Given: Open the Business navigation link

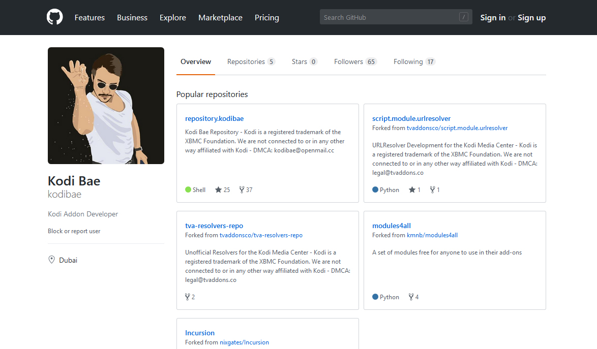Looking at the screenshot, I should (x=132, y=17).
